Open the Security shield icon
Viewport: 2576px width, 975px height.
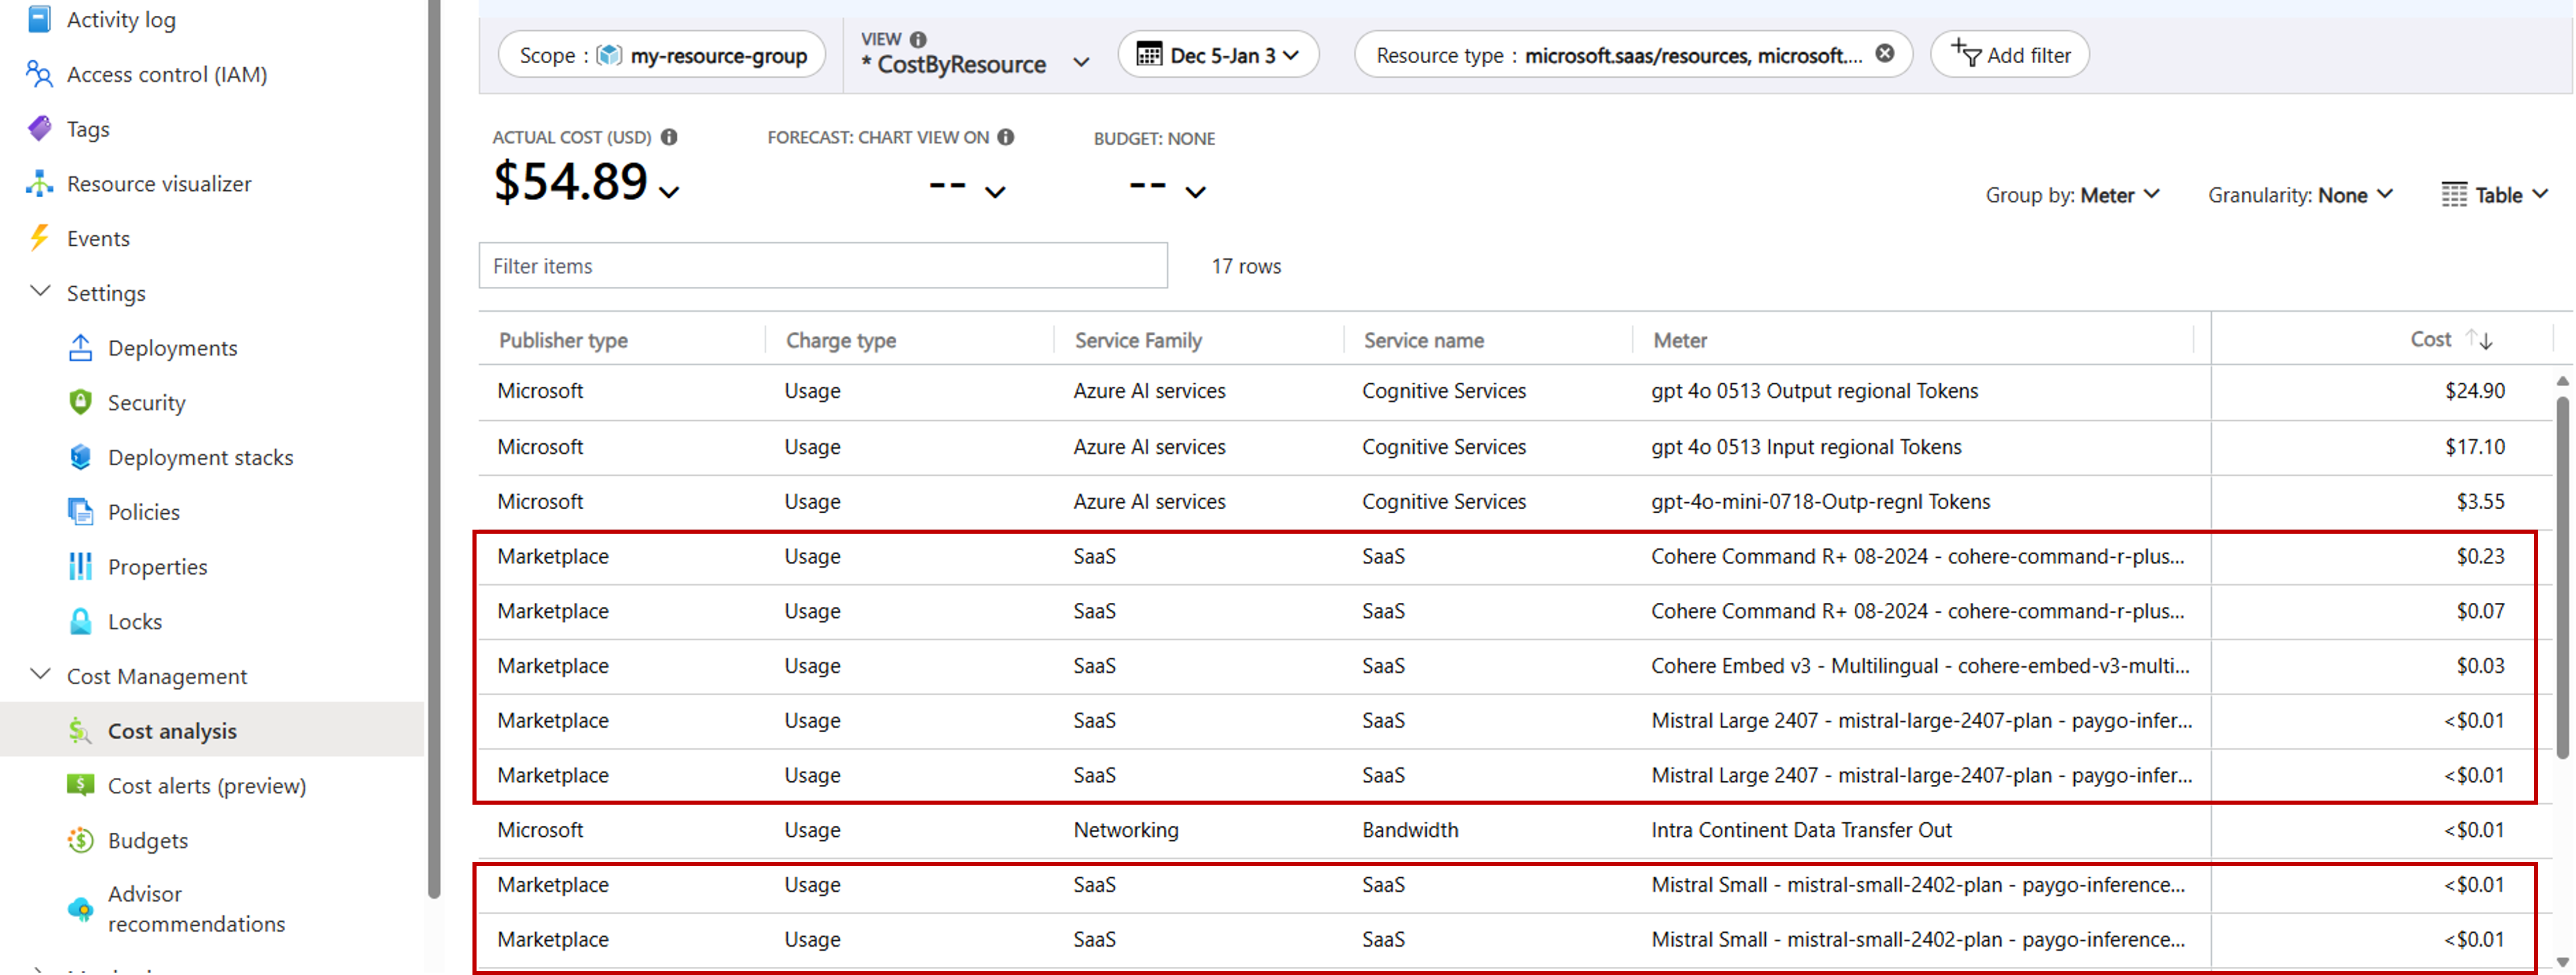[x=80, y=402]
